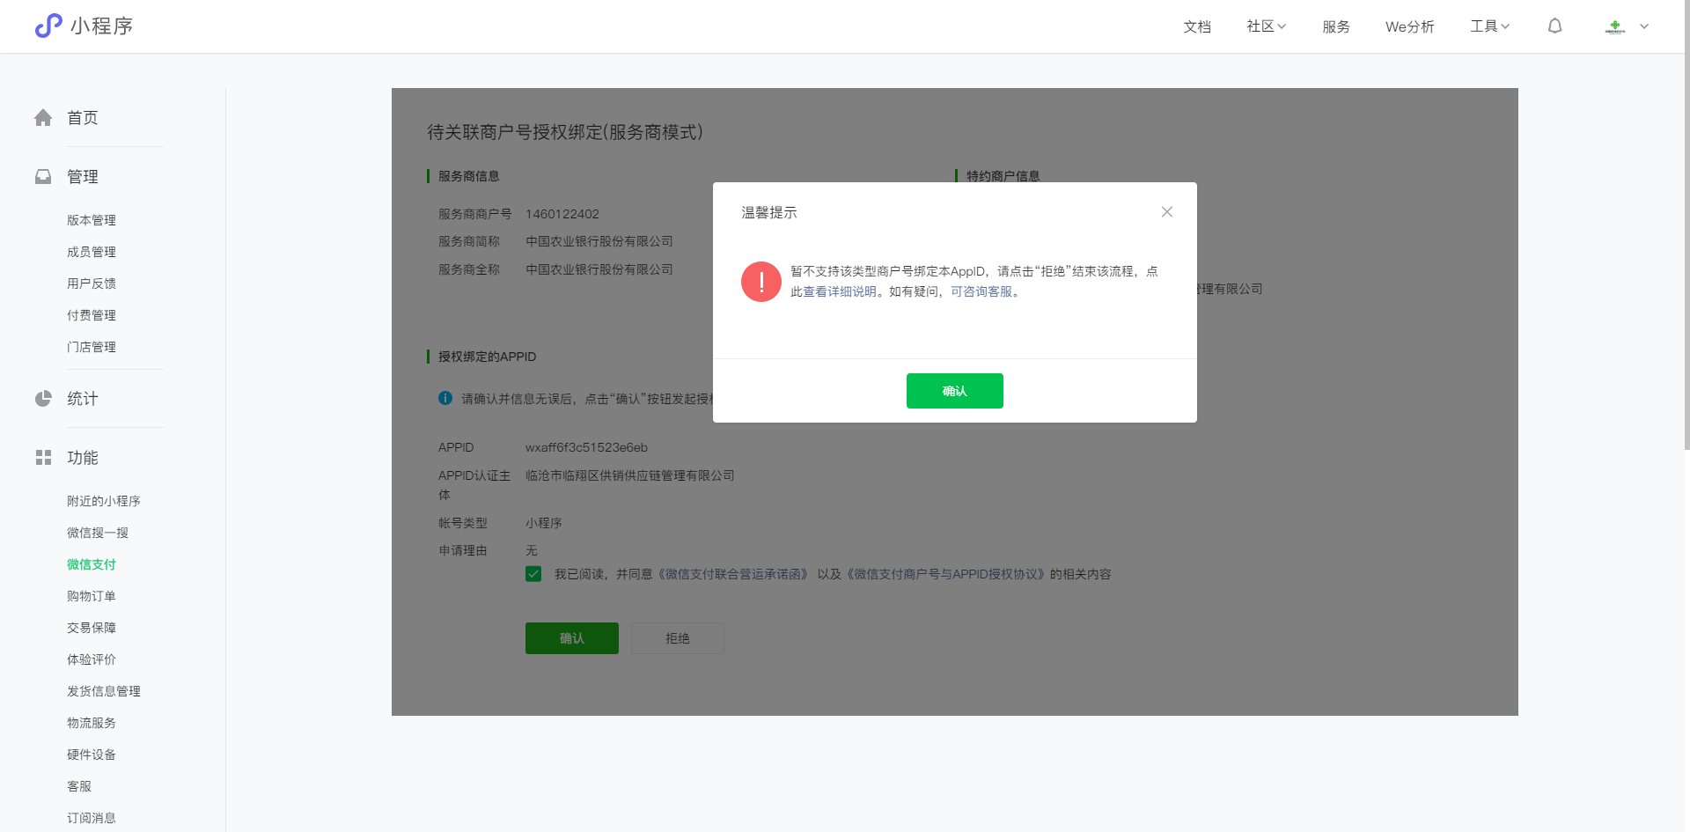Select 用户反馈 in sidebar
This screenshot has height=832, width=1690.
click(92, 283)
